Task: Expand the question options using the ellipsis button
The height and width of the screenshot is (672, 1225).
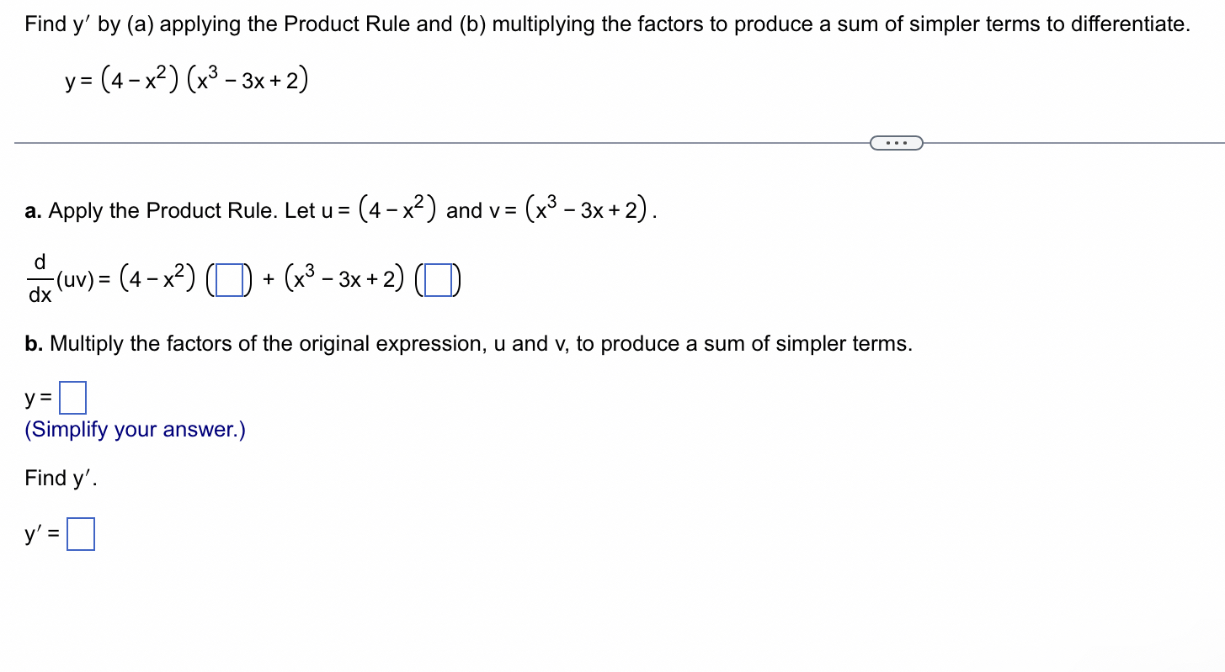Action: coord(896,142)
